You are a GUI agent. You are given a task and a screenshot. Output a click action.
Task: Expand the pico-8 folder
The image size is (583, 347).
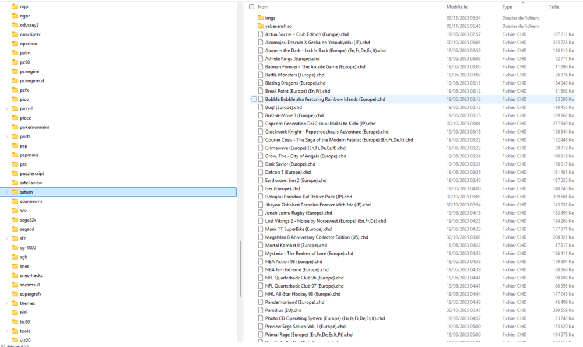tap(6, 108)
